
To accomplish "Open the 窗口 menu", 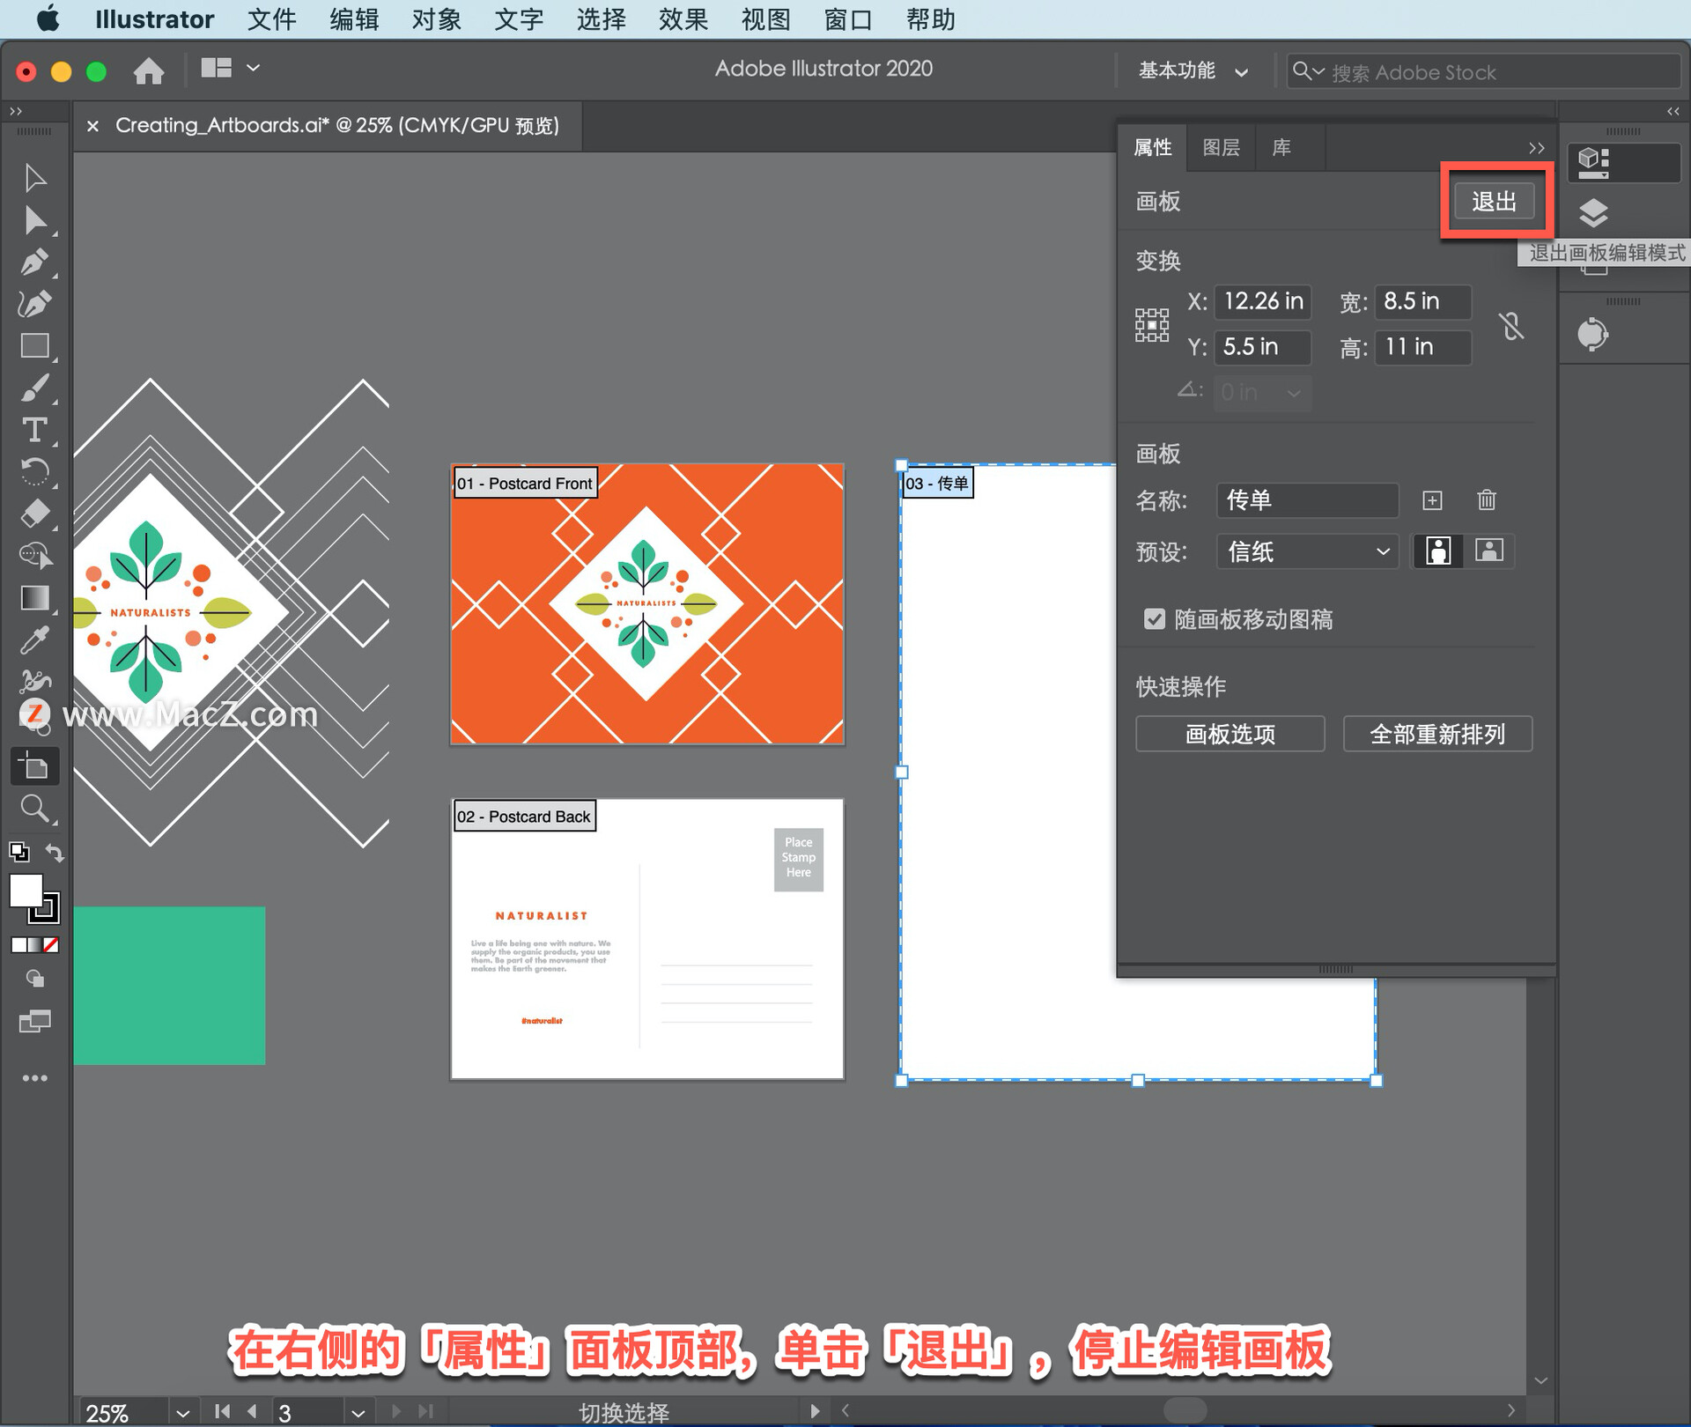I will click(x=847, y=19).
